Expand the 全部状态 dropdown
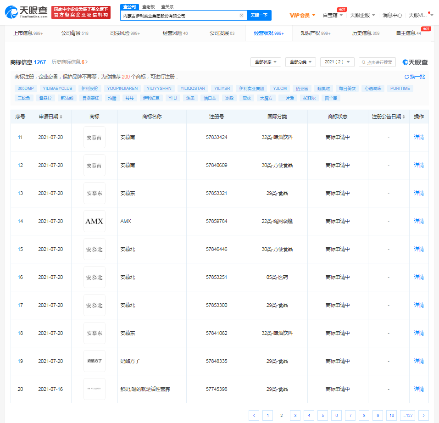This screenshot has width=439, height=423. pyautogui.click(x=266, y=62)
